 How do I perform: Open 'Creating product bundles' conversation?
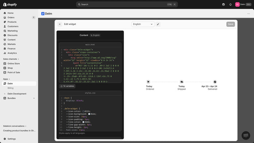(x=19, y=131)
